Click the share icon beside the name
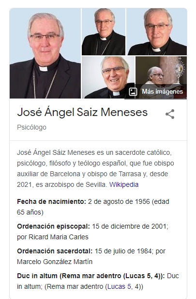Image resolution: width=196 pixels, height=299 pixels. (170, 114)
